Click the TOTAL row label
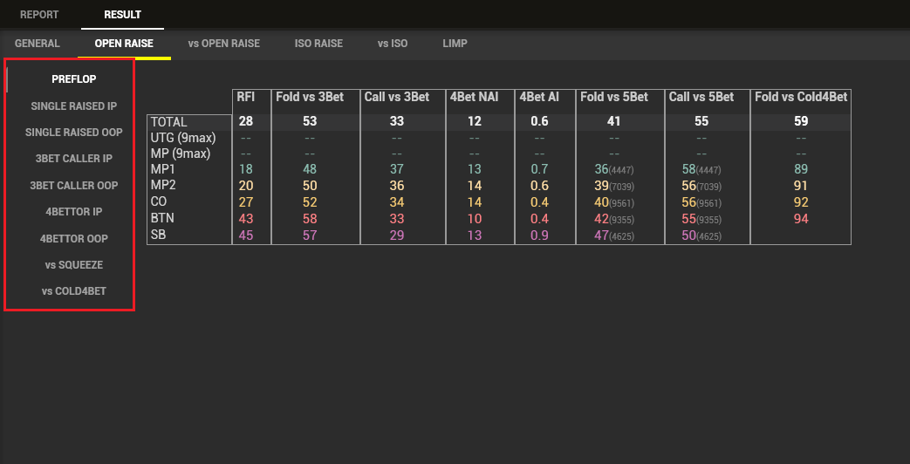Viewport: 910px width, 464px height. [x=168, y=122]
